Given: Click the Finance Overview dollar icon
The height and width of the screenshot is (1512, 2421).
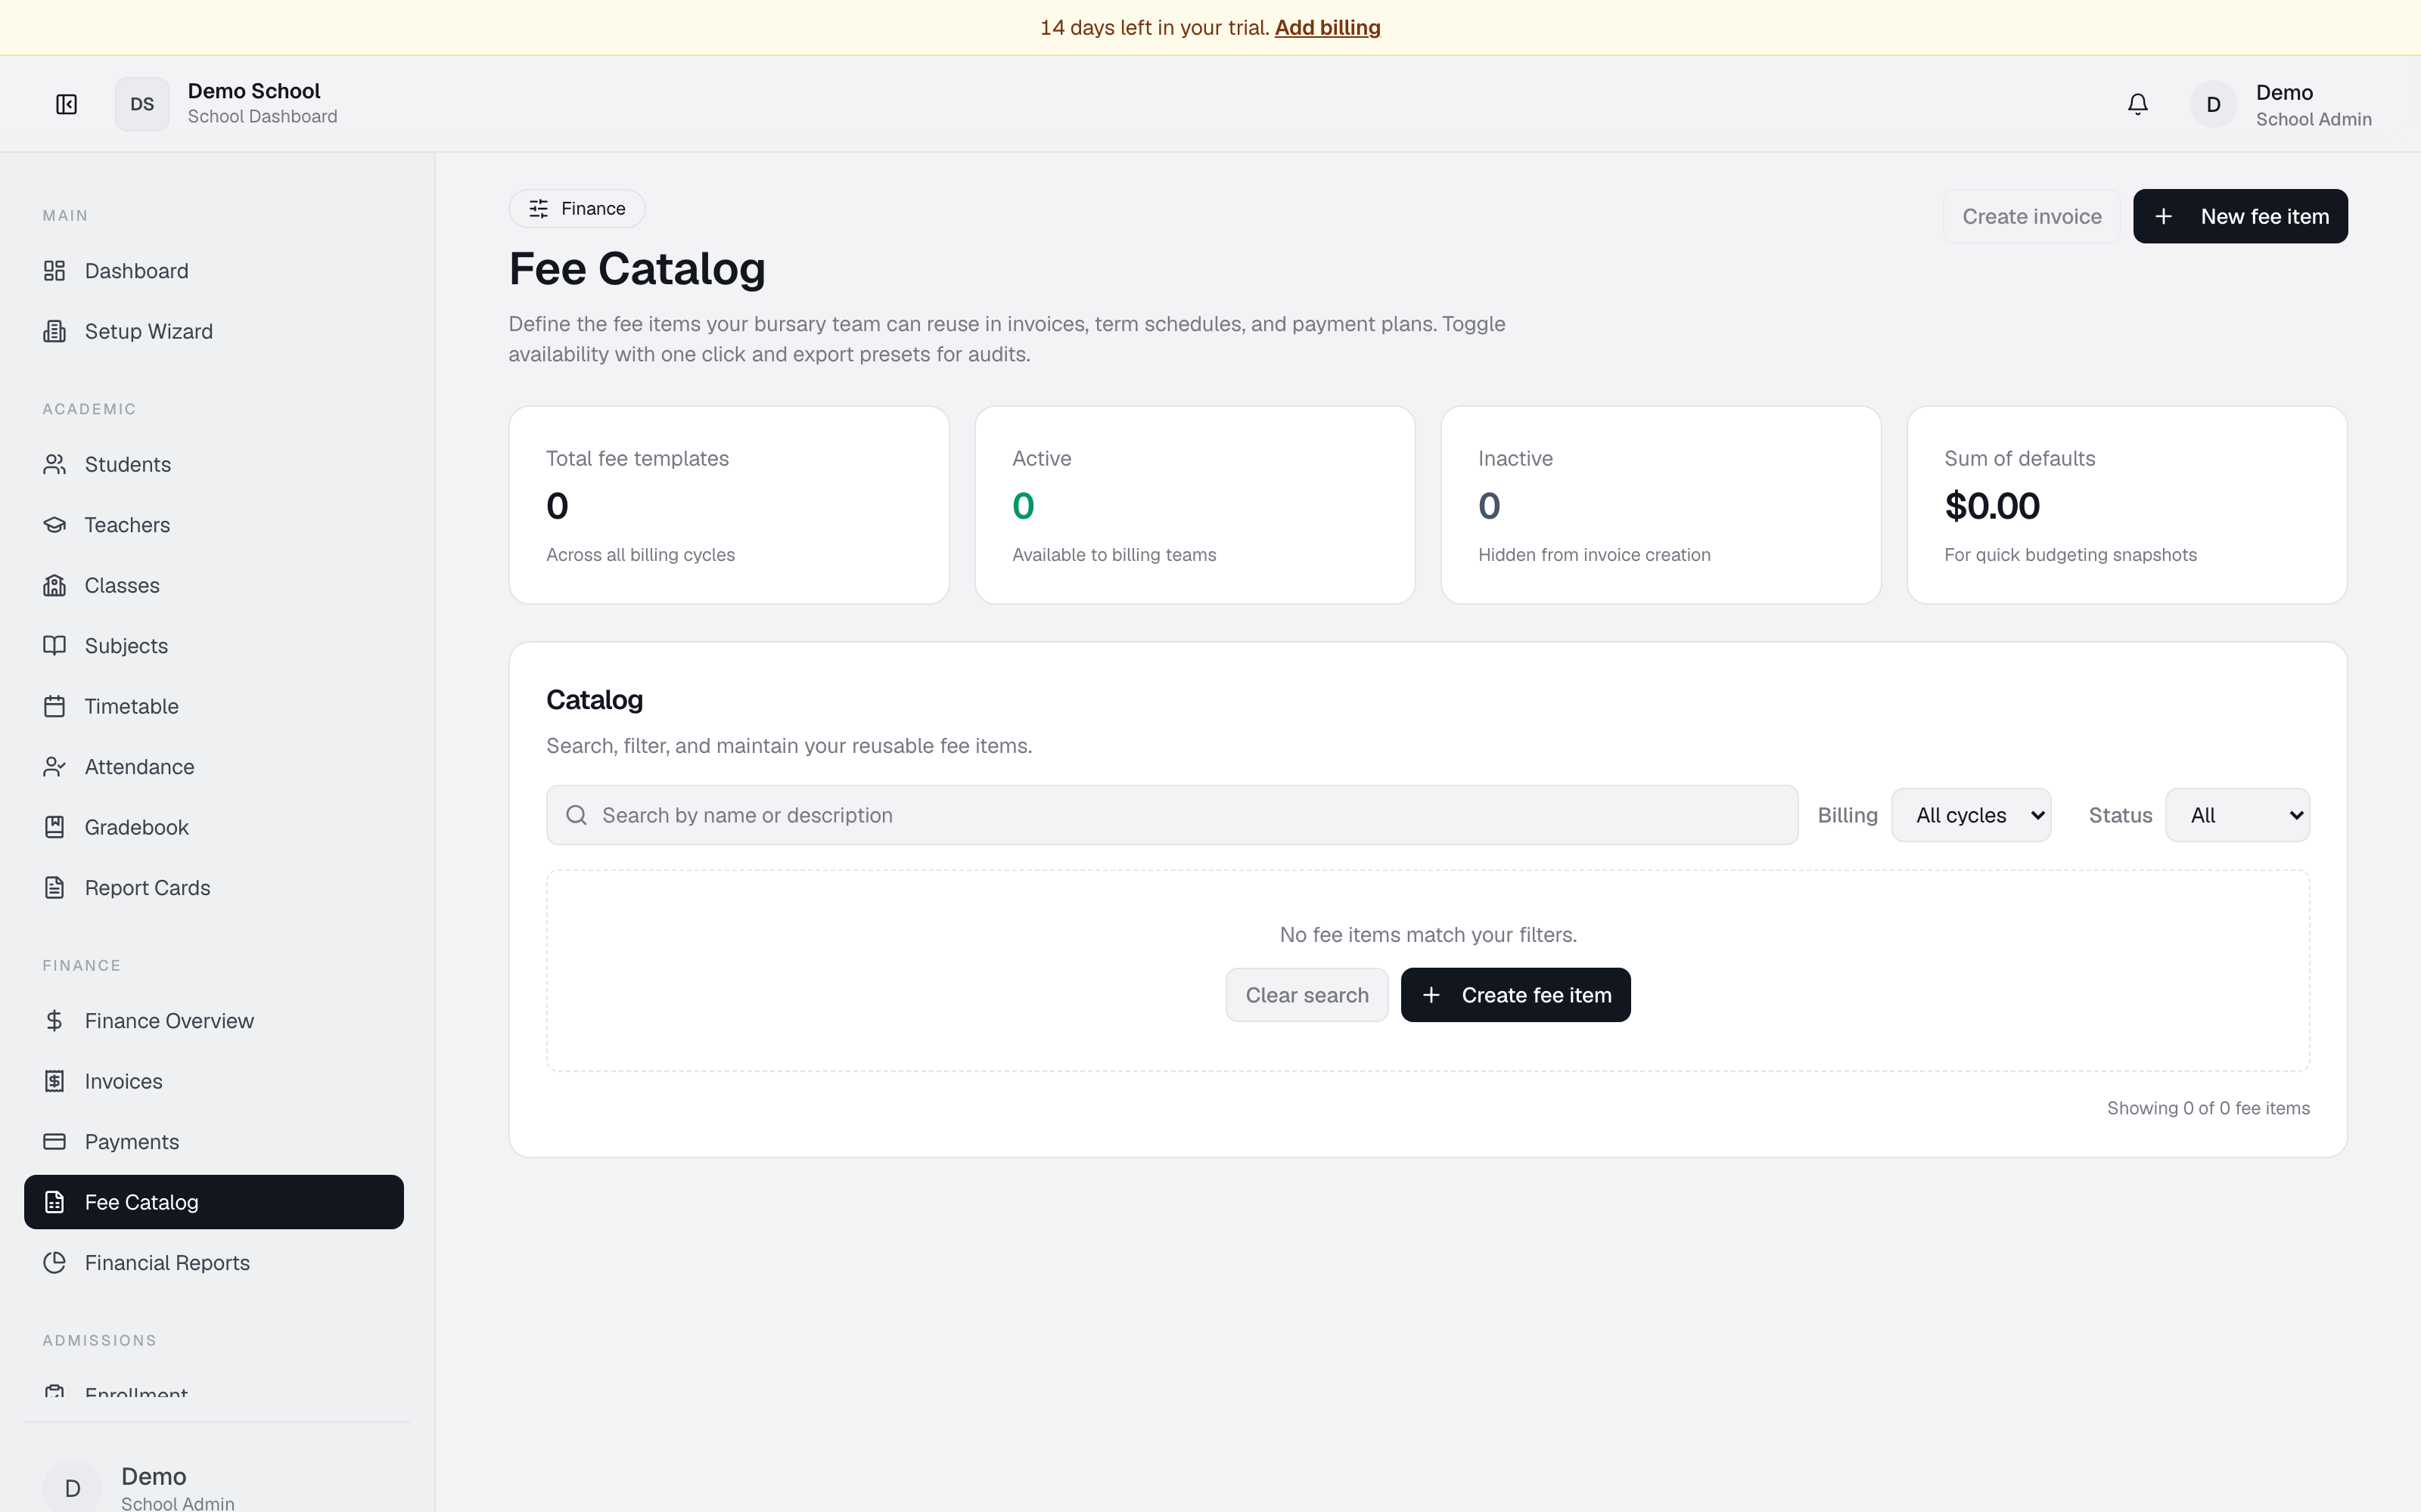Looking at the screenshot, I should pos(54,1021).
